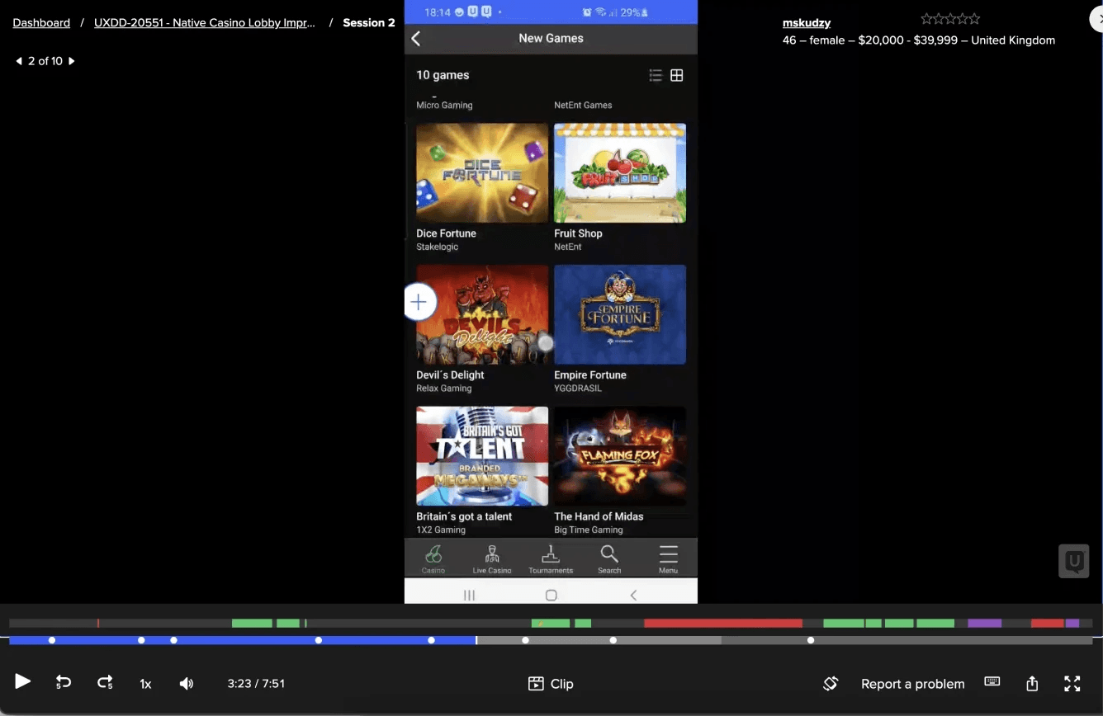
Task: Open the Fruit Shop game thumbnail
Action: click(620, 173)
